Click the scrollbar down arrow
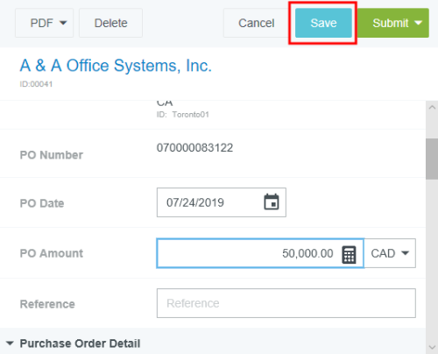438x354 pixels. pyautogui.click(x=432, y=347)
